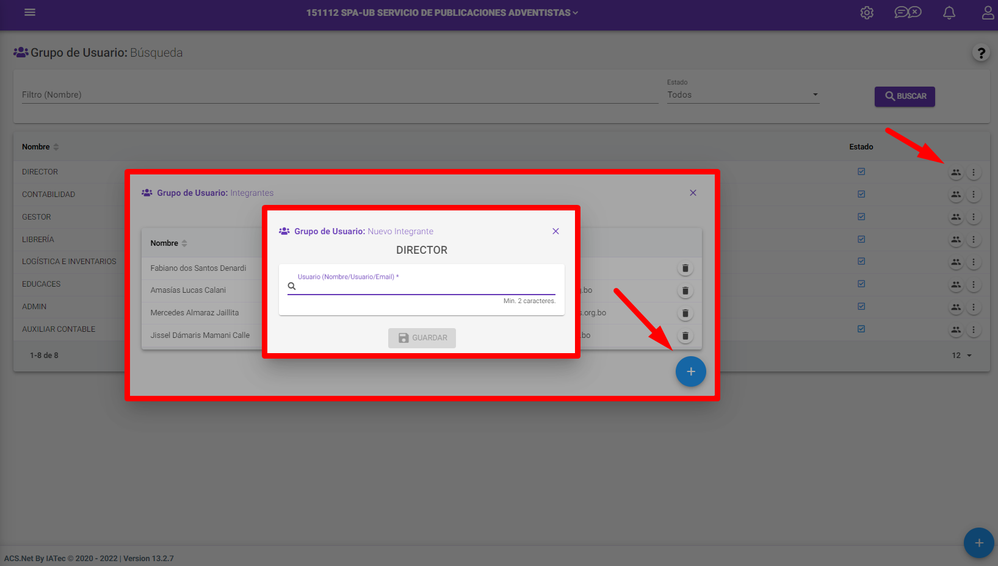Viewport: 998px width, 566px height.
Task: Open members icon for DIRECTOR row
Action: (x=956, y=173)
